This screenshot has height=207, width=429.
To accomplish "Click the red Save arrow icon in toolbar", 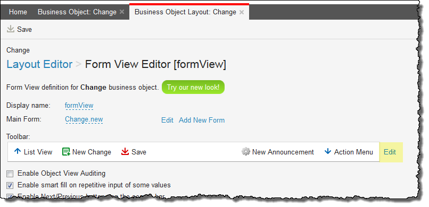I will tap(125, 152).
